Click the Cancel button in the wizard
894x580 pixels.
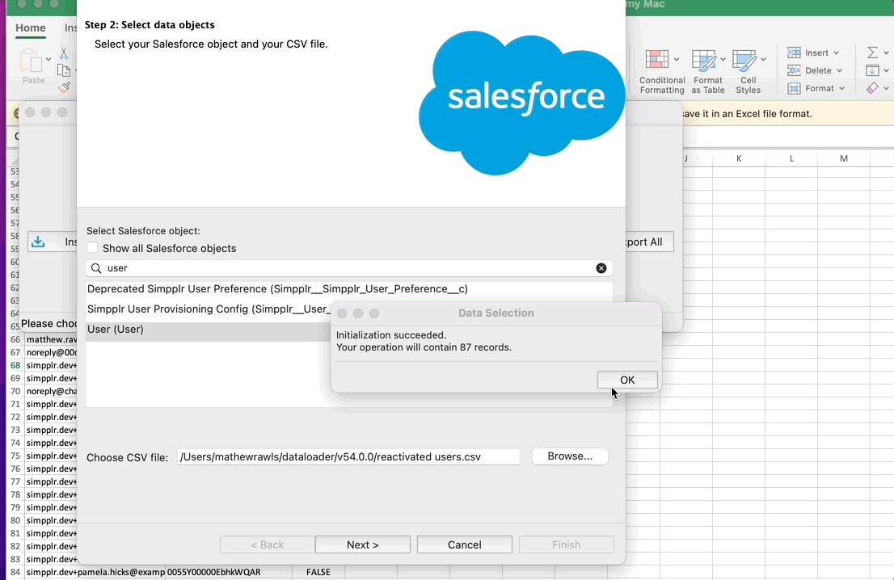click(x=464, y=544)
